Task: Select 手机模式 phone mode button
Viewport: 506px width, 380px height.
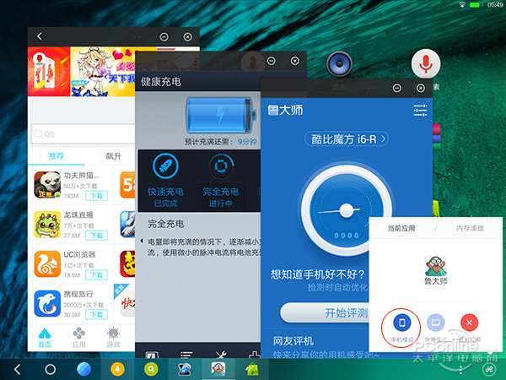Action: pyautogui.click(x=401, y=323)
